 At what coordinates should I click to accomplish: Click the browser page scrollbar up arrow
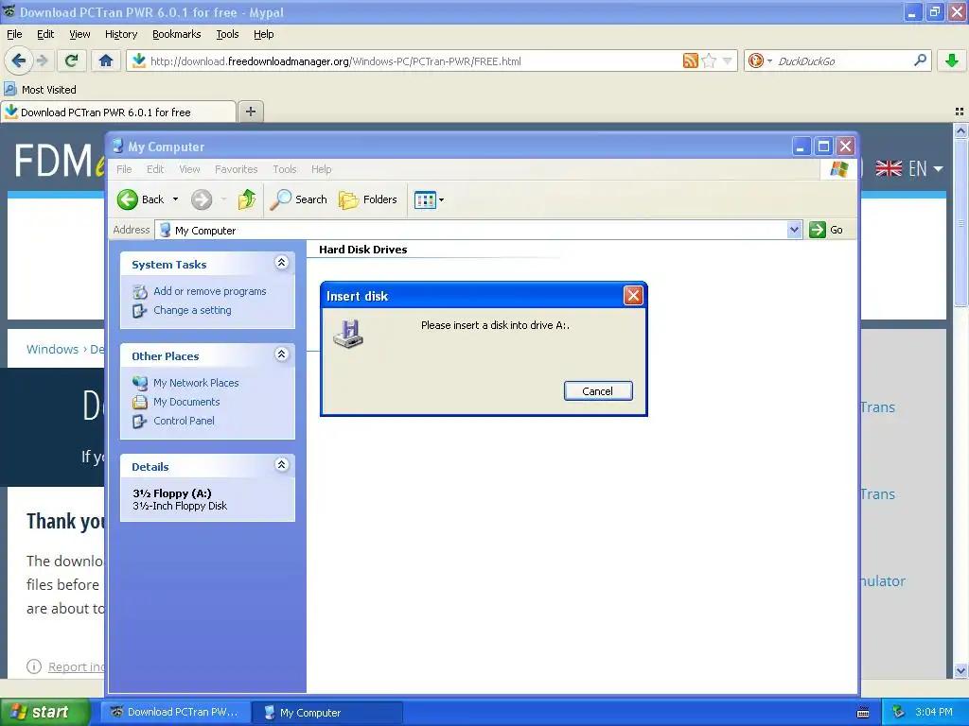click(960, 130)
